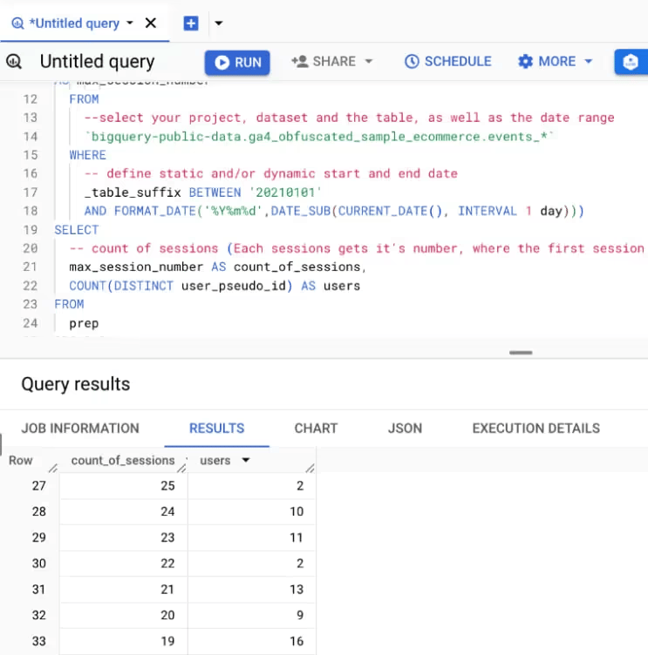This screenshot has width=648, height=655.
Task: Click the query icon left of Untitled query title
Action: point(14,61)
